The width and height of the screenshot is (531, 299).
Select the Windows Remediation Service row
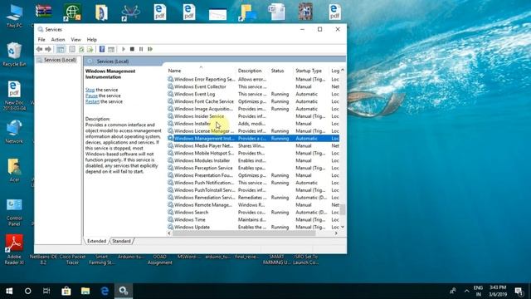click(x=253, y=198)
